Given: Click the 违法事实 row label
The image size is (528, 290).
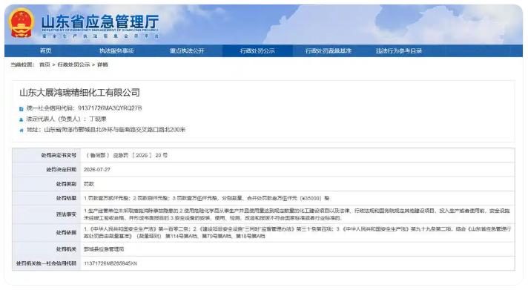Looking at the screenshot, I should click(x=66, y=214).
